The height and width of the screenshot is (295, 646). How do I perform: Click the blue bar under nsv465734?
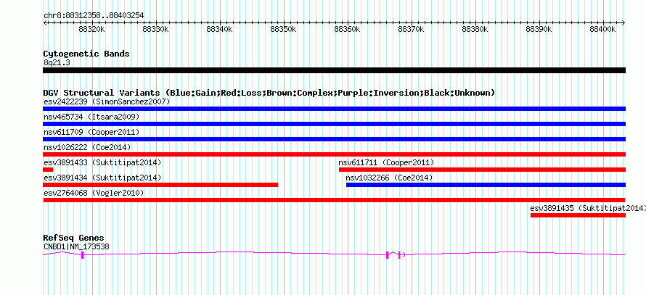334,124
